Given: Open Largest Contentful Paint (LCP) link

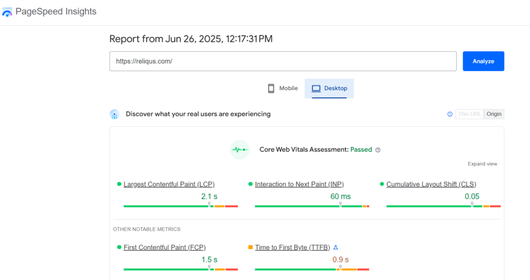Looking at the screenshot, I should (169, 184).
